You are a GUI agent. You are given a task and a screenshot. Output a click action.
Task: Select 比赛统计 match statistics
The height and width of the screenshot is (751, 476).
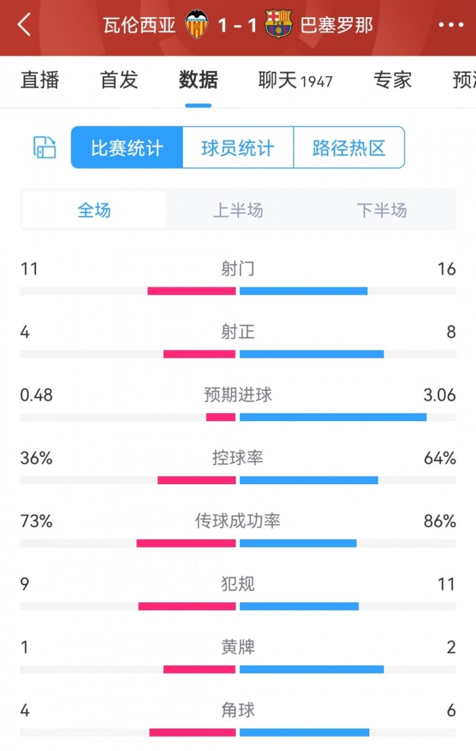point(125,147)
